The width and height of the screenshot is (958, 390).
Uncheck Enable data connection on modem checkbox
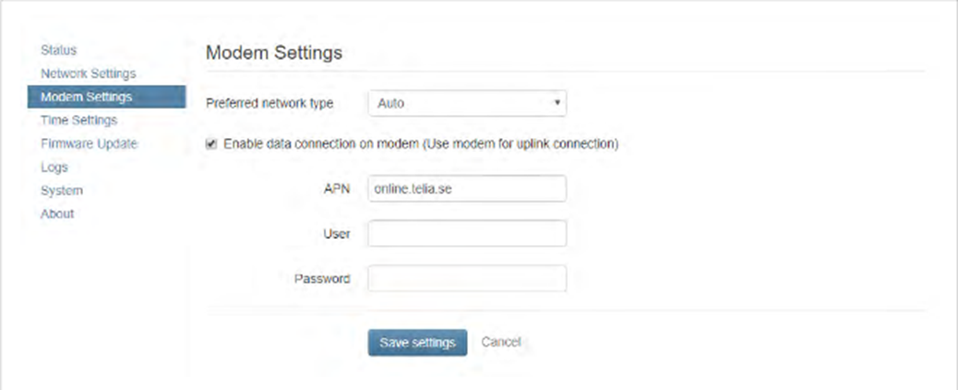click(x=211, y=145)
